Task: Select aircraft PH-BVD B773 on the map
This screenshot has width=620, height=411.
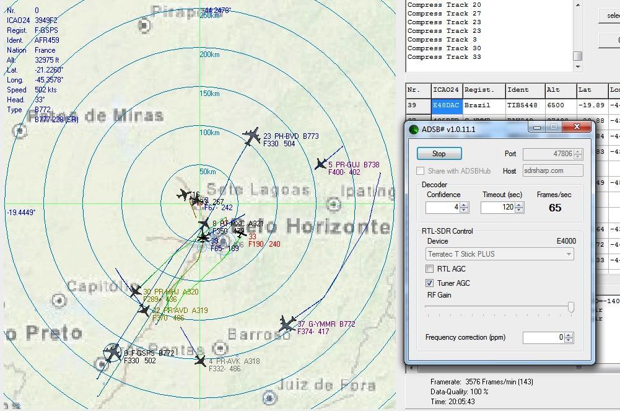Action: [251, 136]
